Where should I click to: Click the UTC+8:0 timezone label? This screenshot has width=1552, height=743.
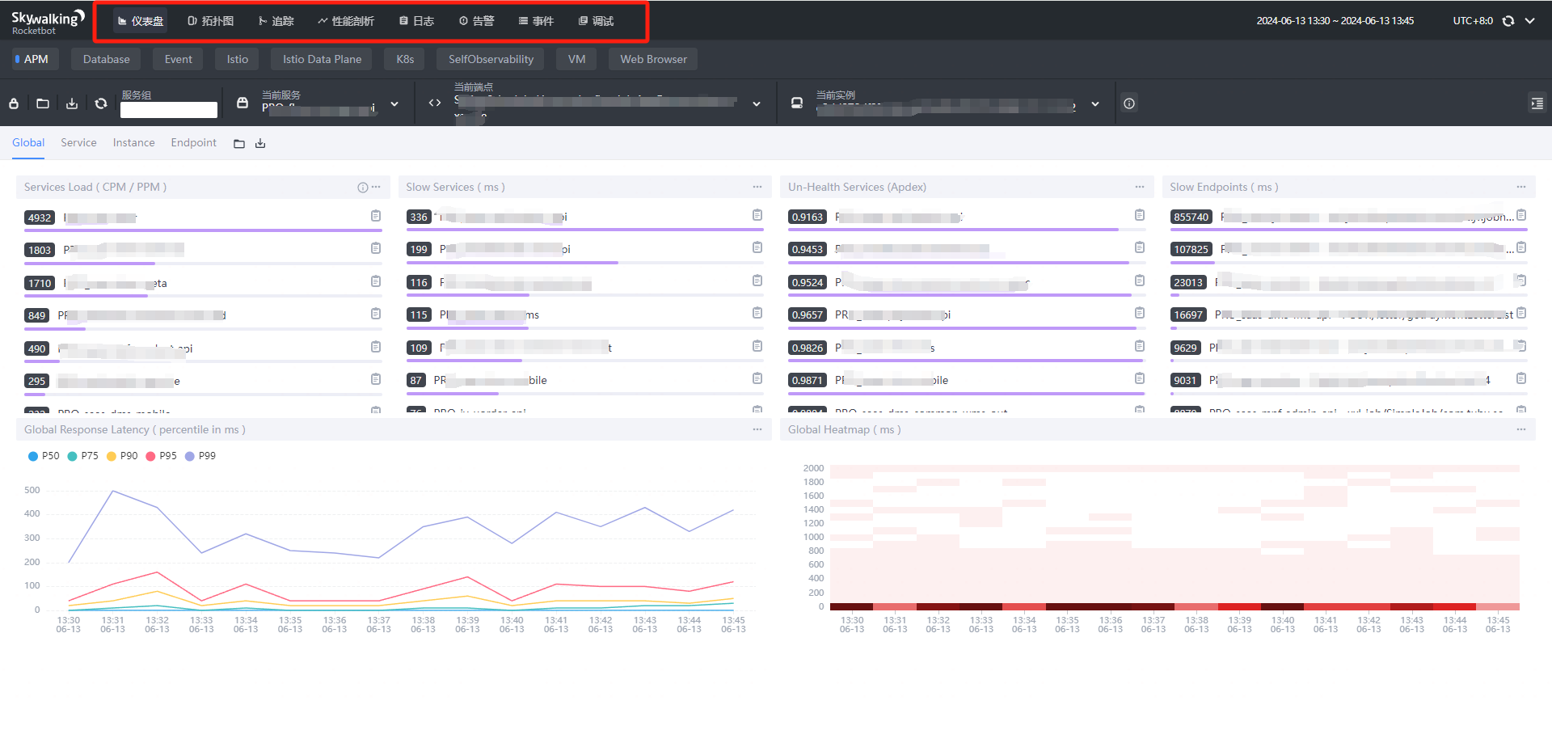[x=1473, y=21]
